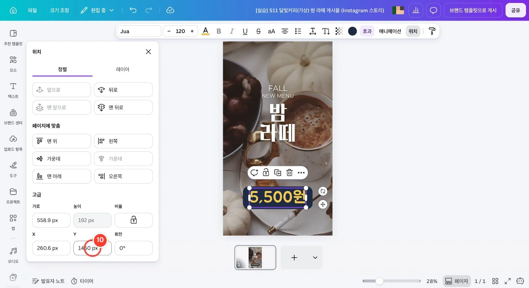The height and width of the screenshot is (288, 529).
Task: Open the more options ellipsis menu
Action: pos(301,173)
